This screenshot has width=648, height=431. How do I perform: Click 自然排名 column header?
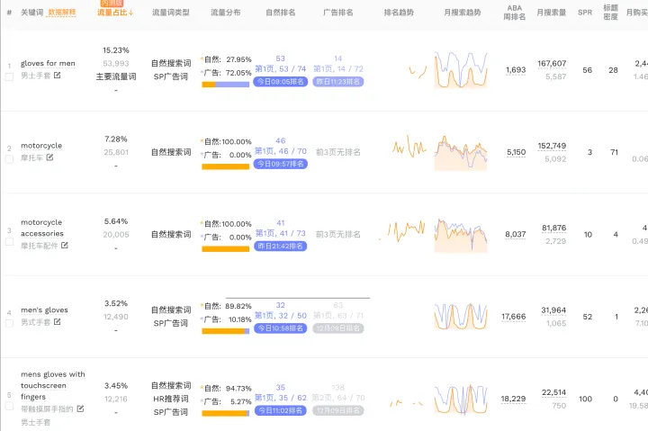tap(281, 13)
